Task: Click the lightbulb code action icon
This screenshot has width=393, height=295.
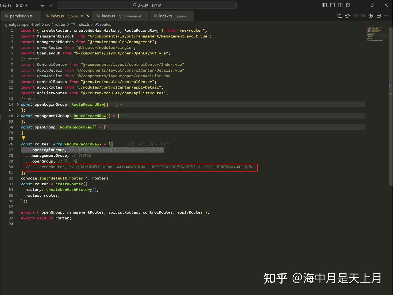Action: pyautogui.click(x=23, y=138)
